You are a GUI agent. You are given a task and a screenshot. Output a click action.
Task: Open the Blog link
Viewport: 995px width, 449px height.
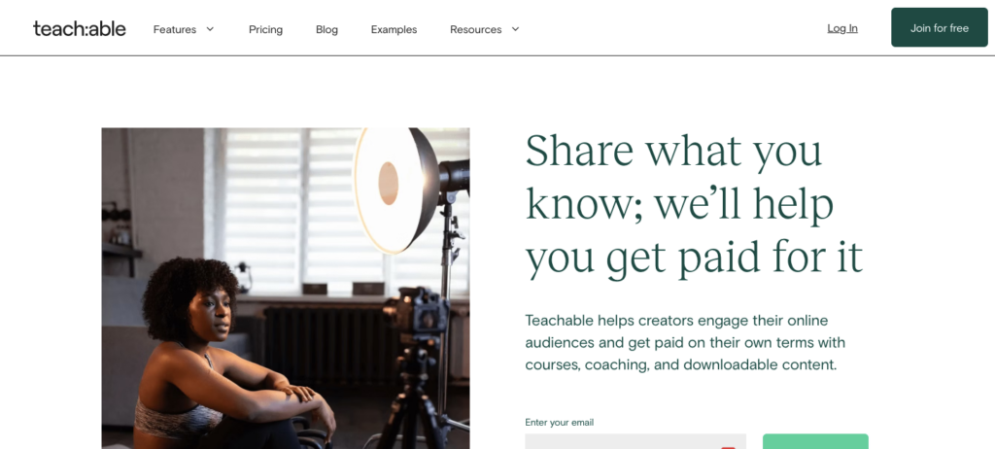tap(326, 29)
